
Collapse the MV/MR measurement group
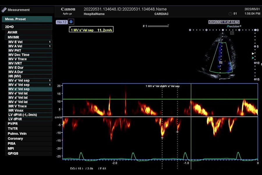pos(29,37)
